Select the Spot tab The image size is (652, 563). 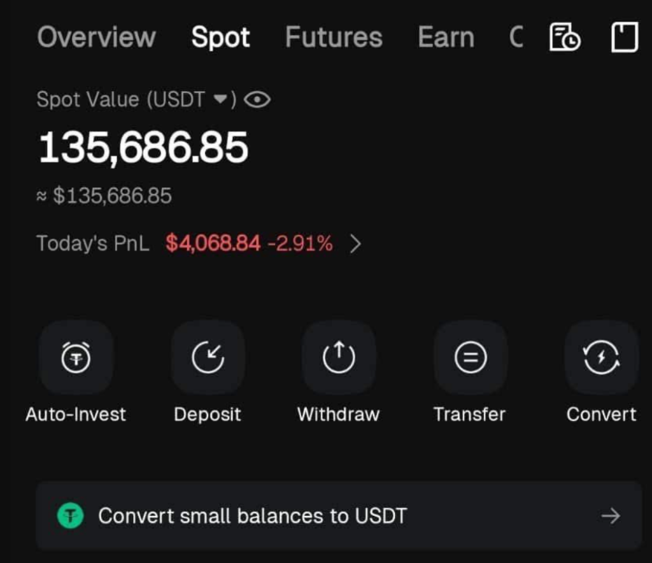point(220,38)
